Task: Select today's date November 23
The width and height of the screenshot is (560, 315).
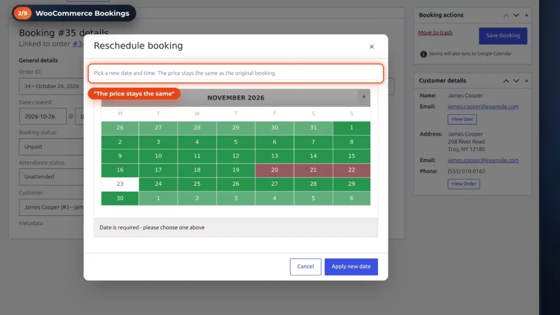Action: [120, 184]
